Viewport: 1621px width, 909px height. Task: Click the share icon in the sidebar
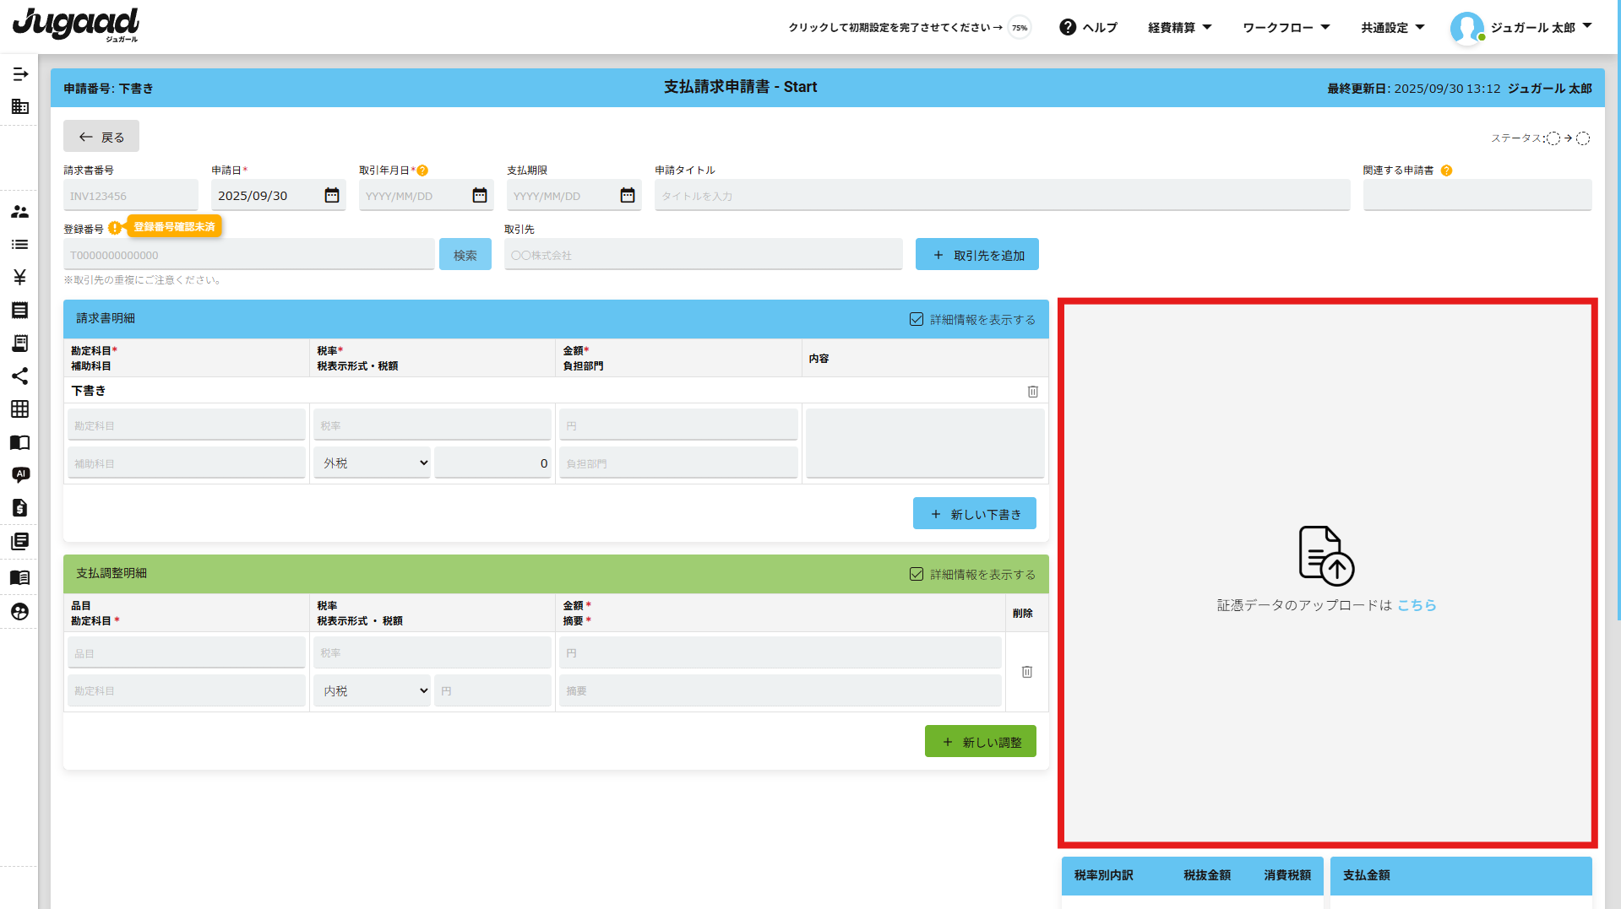tap(19, 376)
